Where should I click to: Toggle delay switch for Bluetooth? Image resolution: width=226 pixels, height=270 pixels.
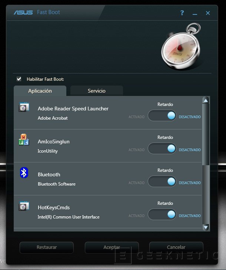pos(162,181)
